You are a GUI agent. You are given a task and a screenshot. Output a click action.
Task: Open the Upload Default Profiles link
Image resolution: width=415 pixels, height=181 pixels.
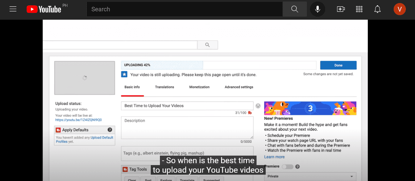tap(85, 139)
